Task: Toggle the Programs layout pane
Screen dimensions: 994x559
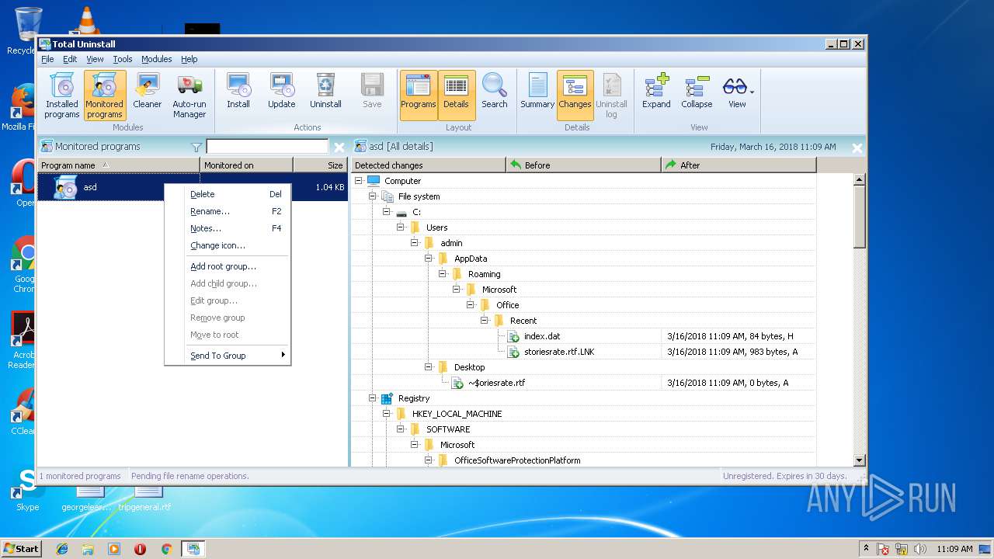Action: pos(419,95)
